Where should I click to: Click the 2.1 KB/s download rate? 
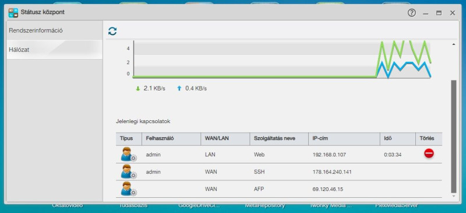(x=154, y=89)
